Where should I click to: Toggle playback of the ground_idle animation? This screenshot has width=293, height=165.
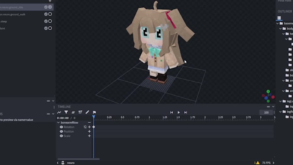(50, 7)
